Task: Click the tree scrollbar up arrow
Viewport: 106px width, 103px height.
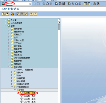Action: pyautogui.click(x=59, y=20)
